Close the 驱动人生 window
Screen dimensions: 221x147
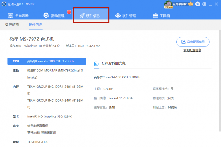coord(216,4)
